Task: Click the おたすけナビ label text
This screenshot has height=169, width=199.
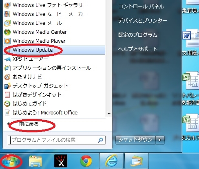Action: pos(27,77)
